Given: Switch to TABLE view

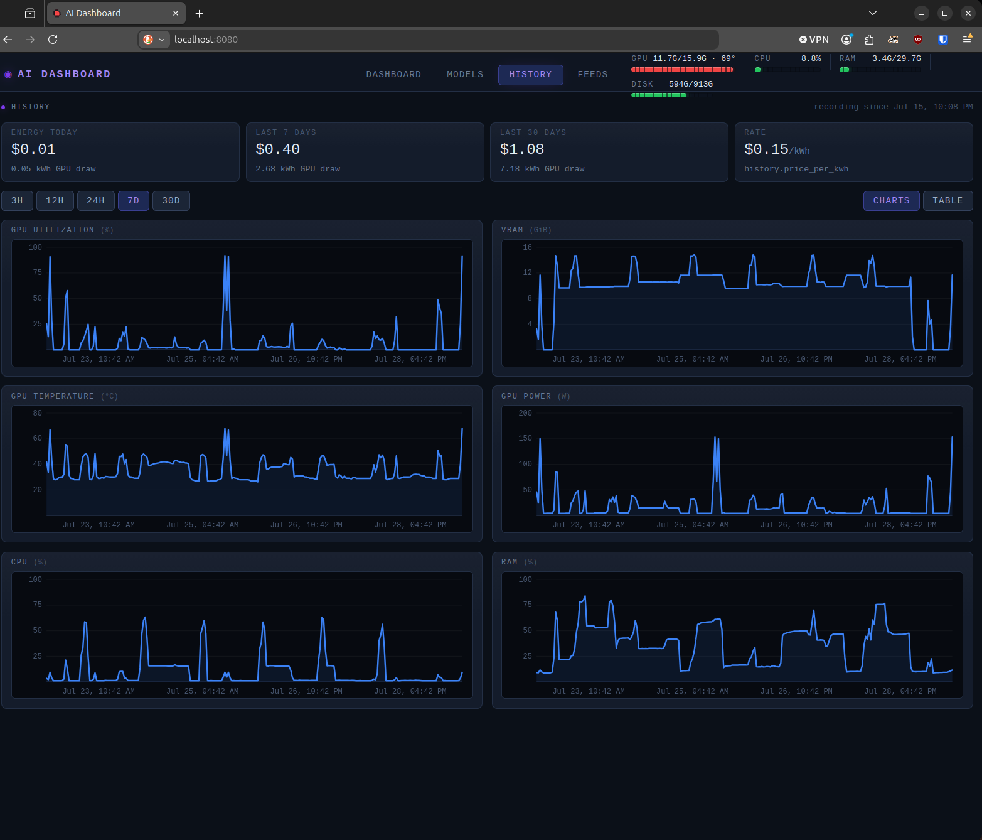Looking at the screenshot, I should [x=947, y=201].
